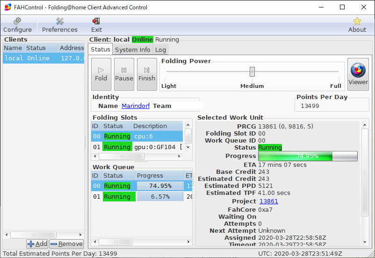Pause folding with the Pause button
The height and width of the screenshot is (258, 375).
click(x=124, y=74)
